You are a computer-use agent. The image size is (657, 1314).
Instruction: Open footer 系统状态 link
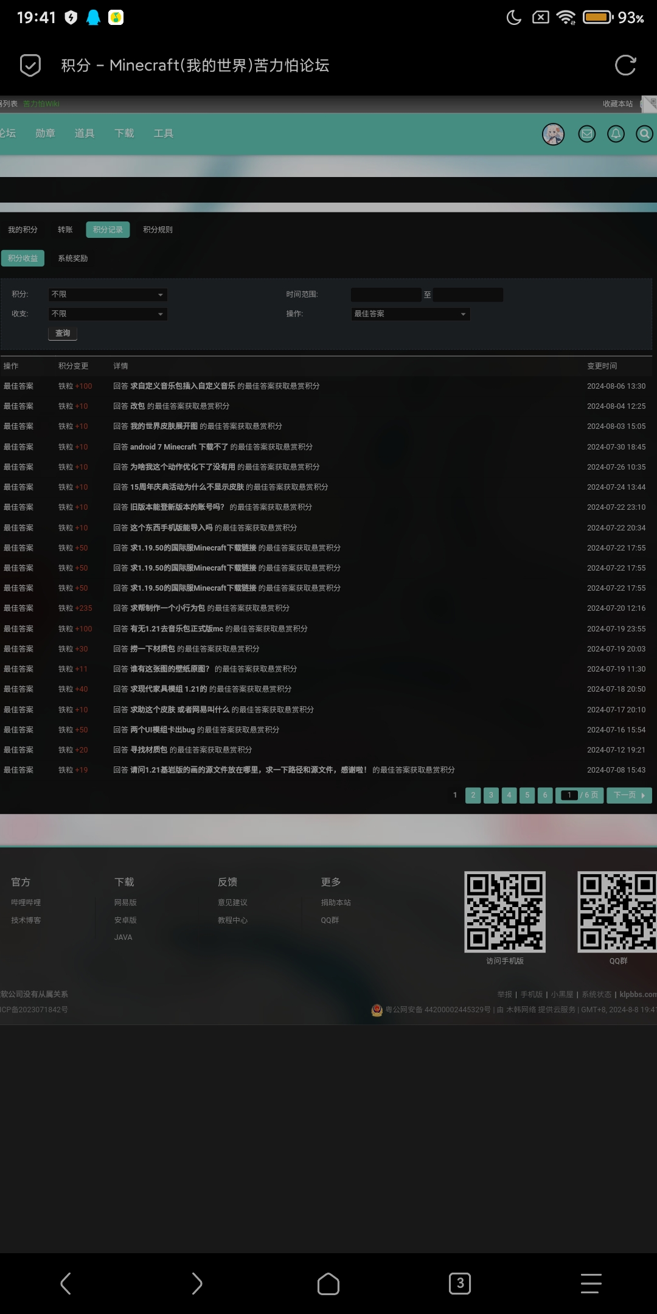click(x=597, y=994)
